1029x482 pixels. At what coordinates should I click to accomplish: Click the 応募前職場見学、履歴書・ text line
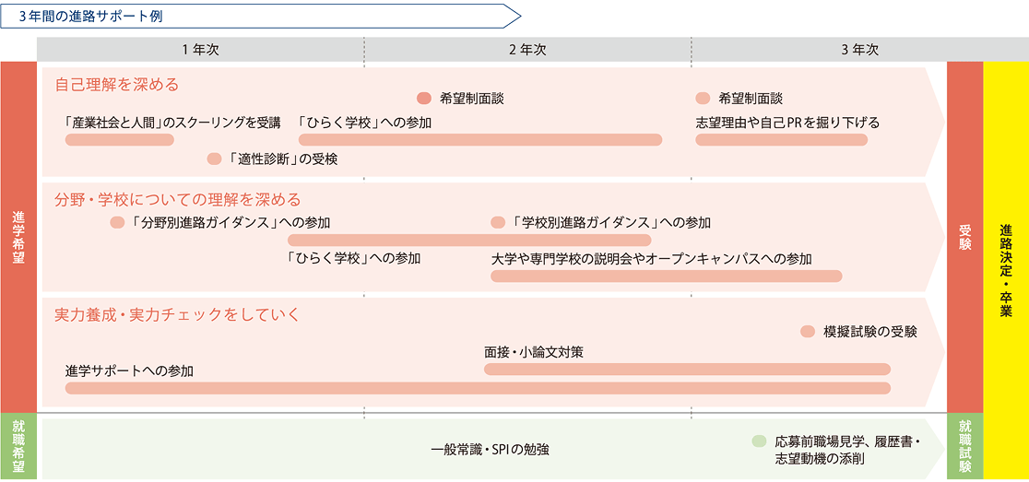(848, 441)
